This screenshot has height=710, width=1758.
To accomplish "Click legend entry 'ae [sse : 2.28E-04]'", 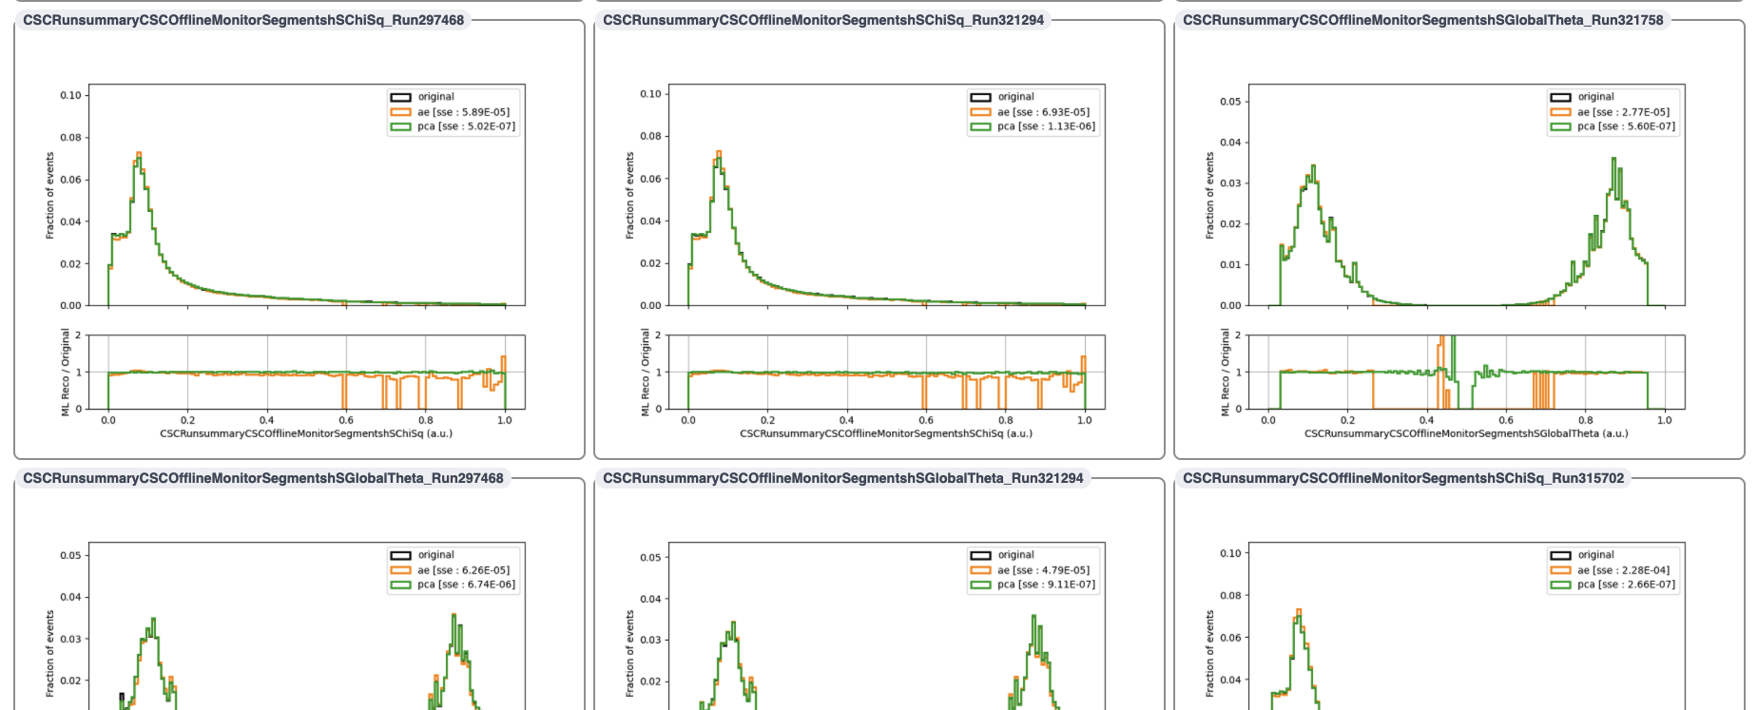I will click(x=1623, y=570).
